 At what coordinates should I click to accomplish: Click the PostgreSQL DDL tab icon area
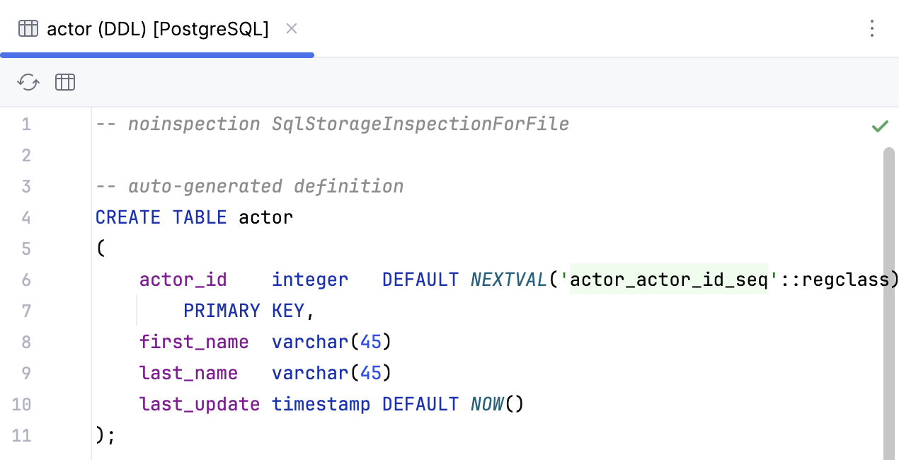tap(28, 28)
